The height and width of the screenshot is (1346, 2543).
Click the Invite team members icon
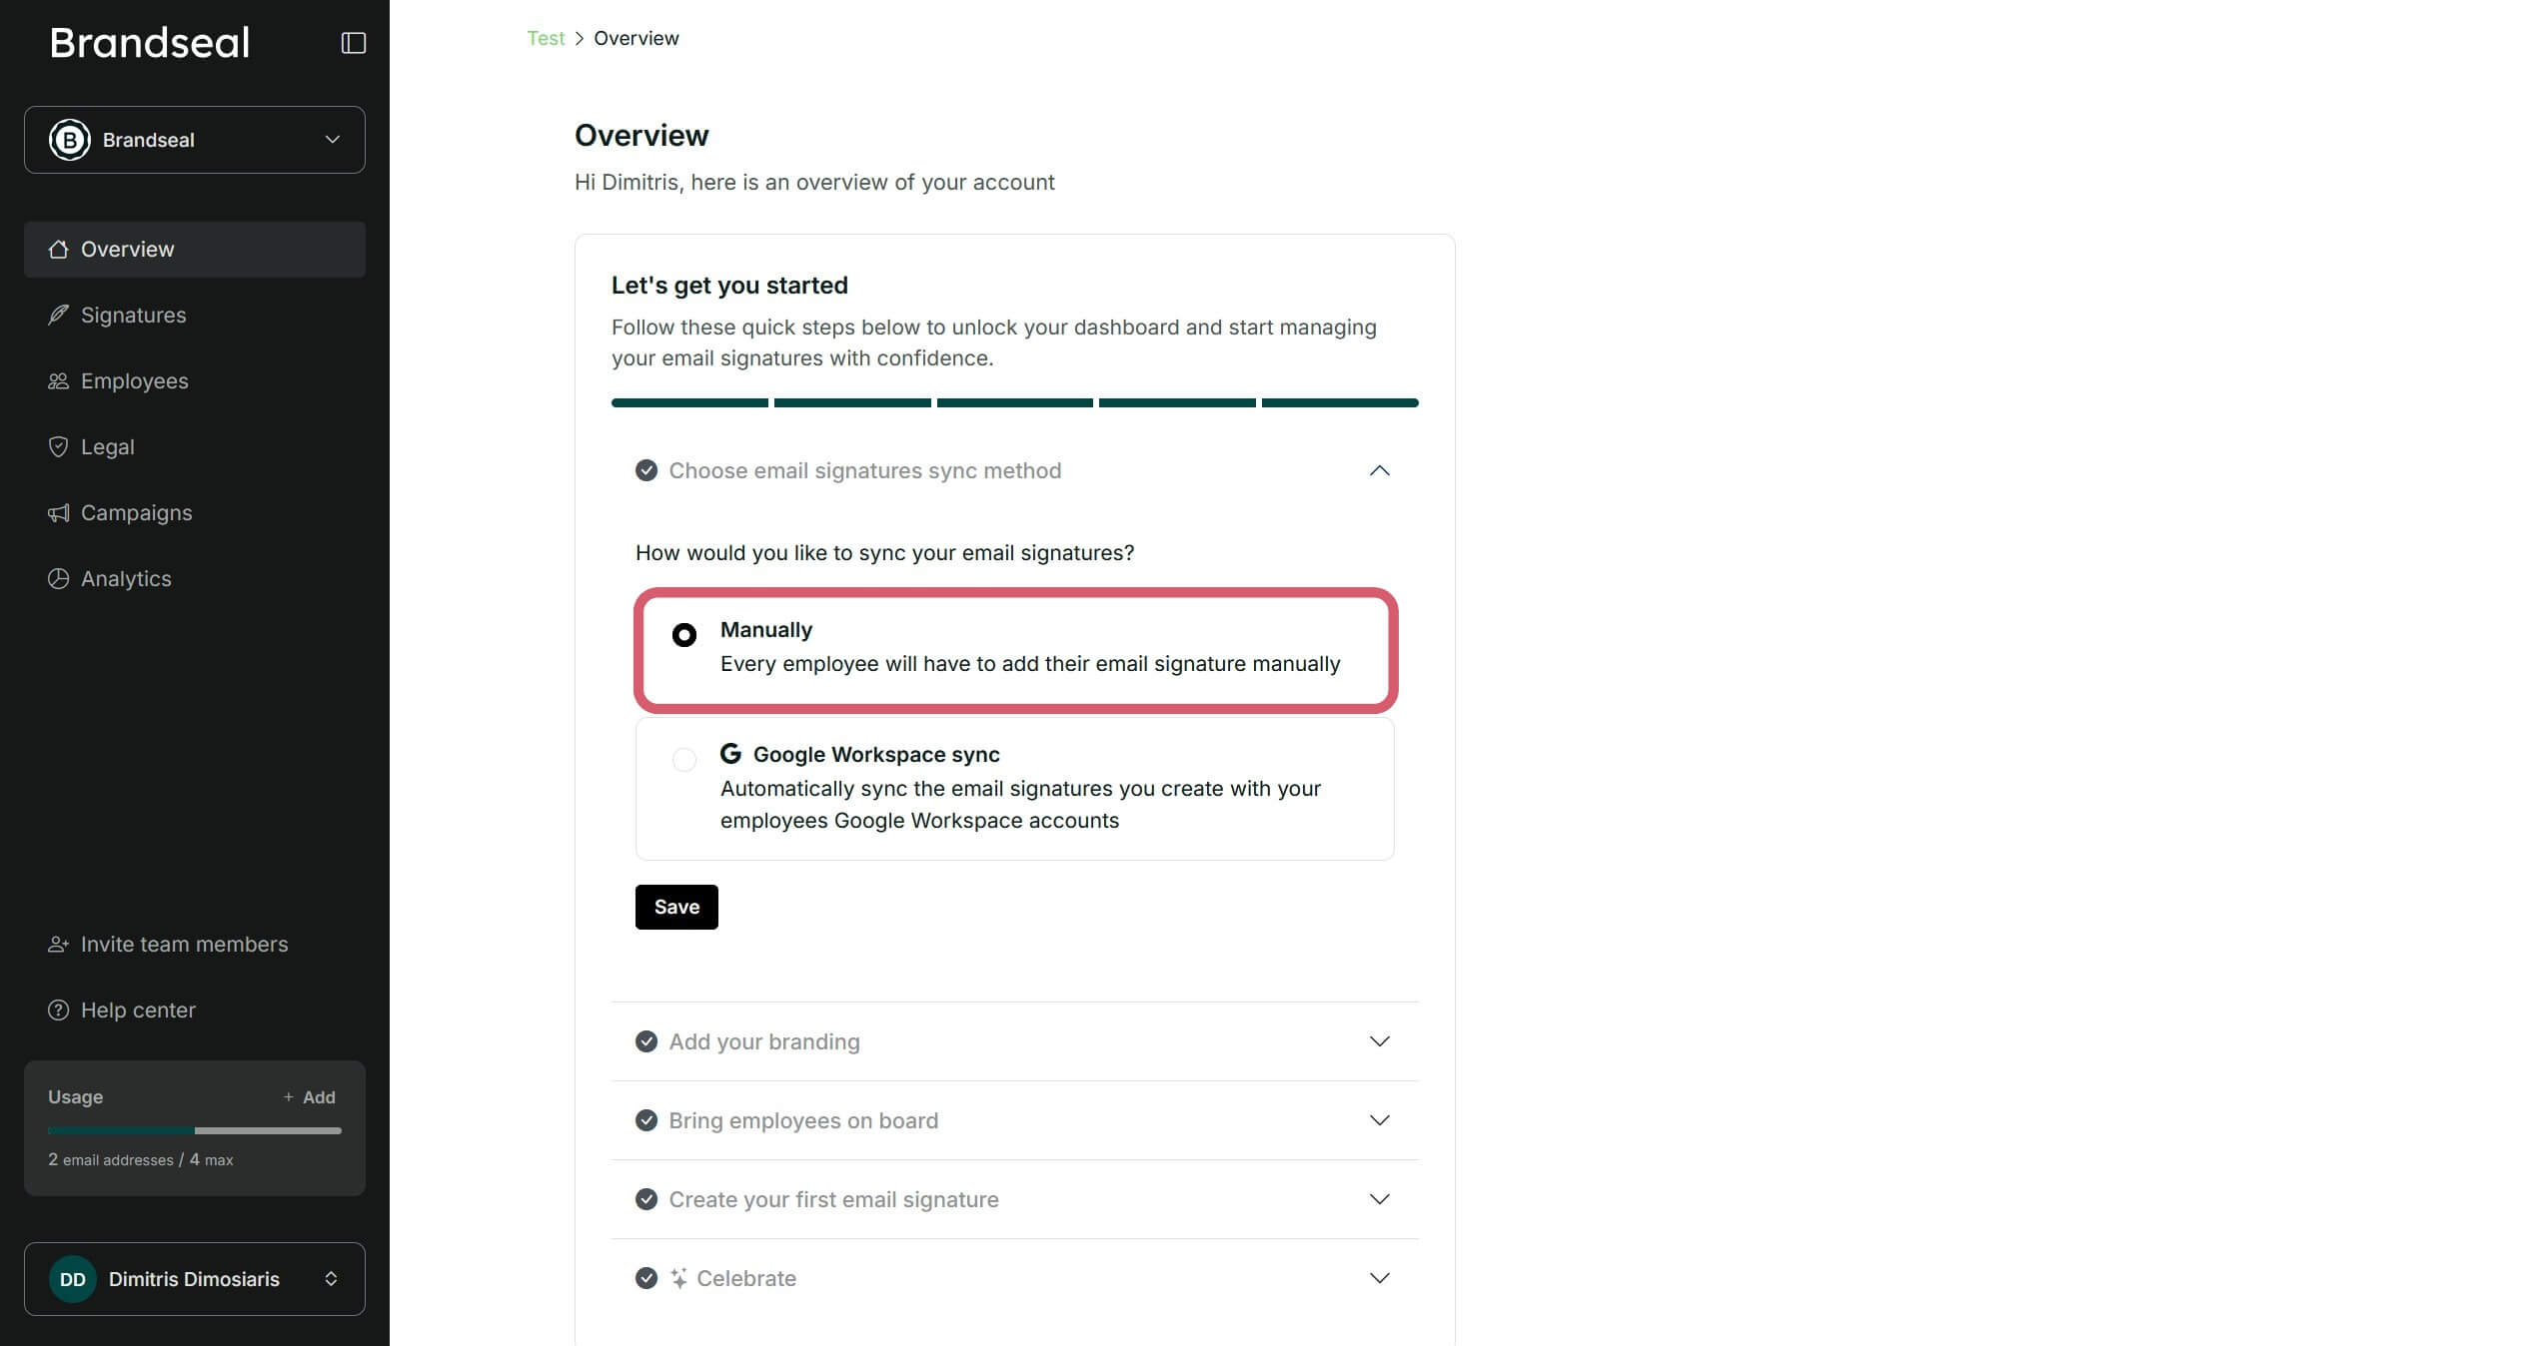[x=58, y=944]
